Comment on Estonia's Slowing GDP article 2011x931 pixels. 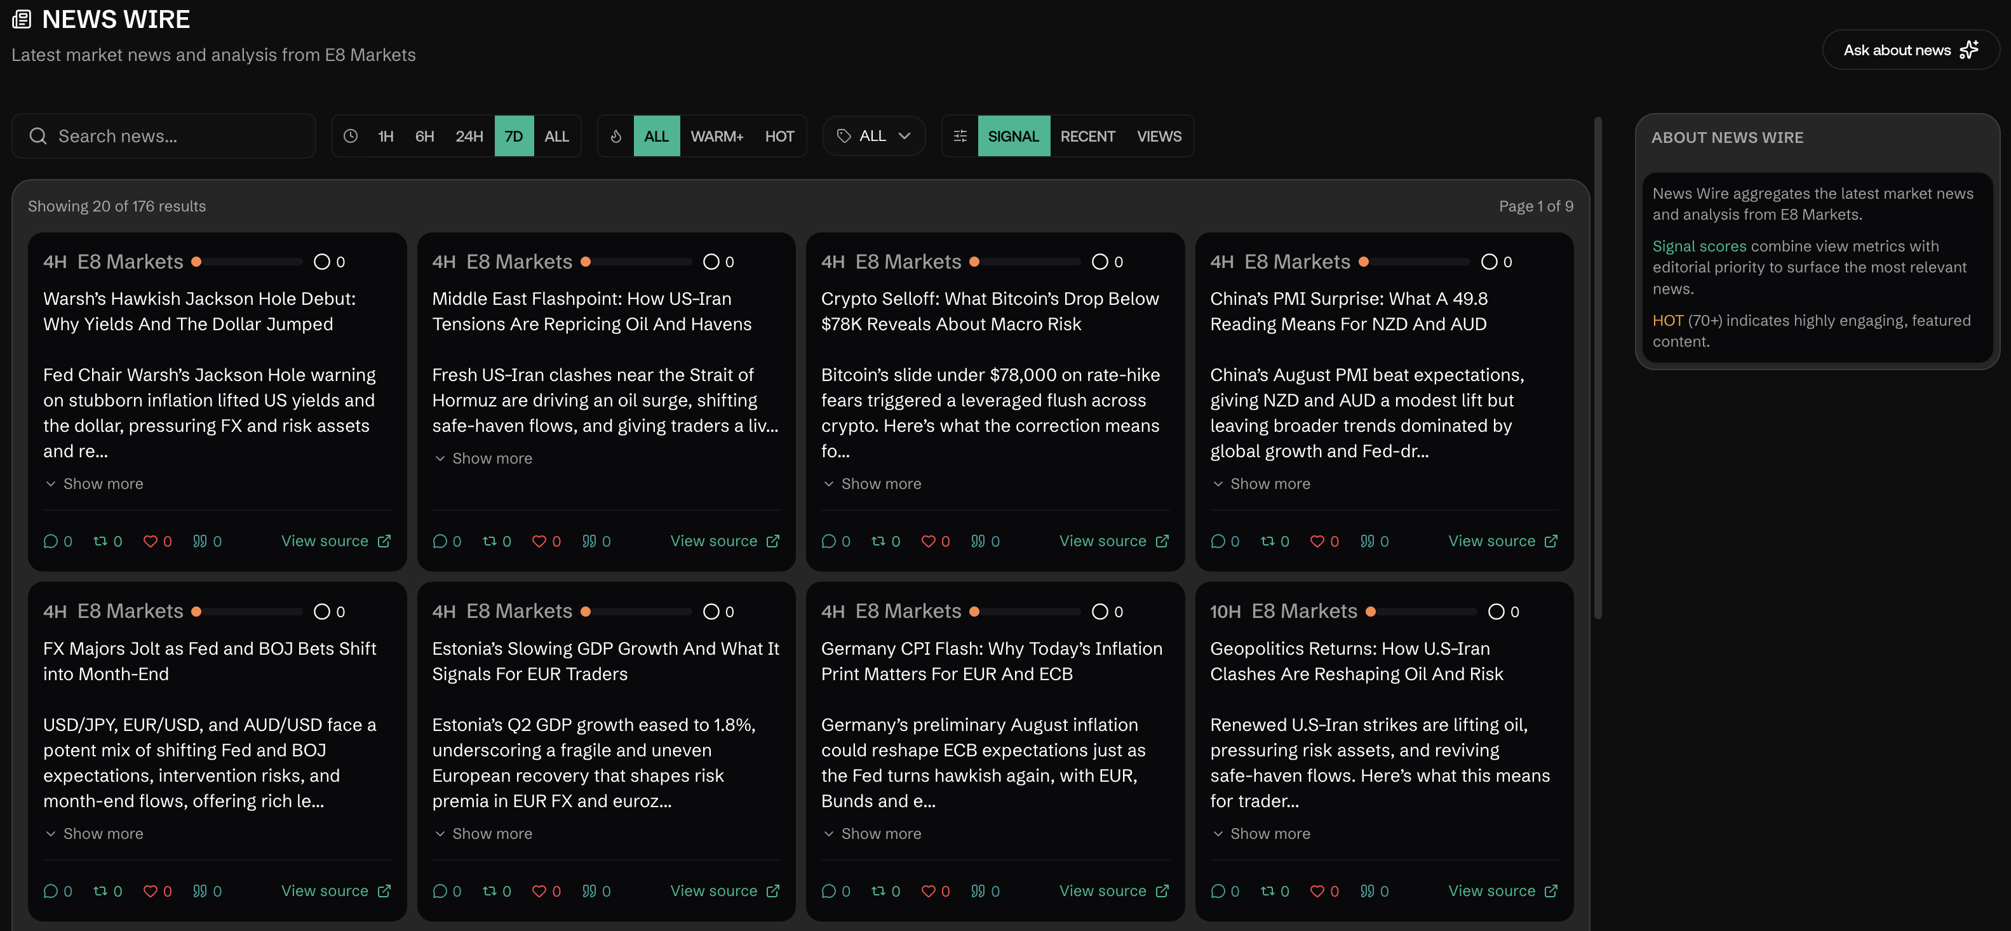[x=440, y=890]
